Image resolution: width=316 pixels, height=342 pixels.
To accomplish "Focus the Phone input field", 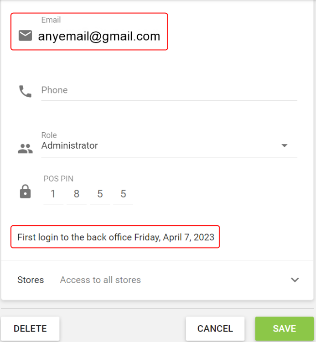I will (x=169, y=90).
